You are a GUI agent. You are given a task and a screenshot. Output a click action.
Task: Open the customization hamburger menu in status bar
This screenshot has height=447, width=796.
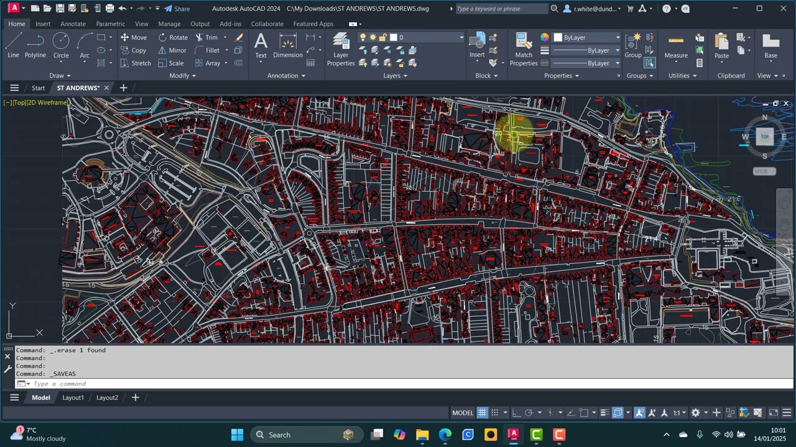click(x=787, y=413)
